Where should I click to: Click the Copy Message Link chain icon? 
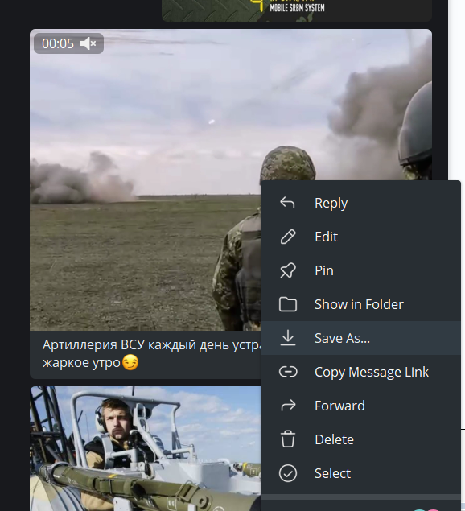(x=288, y=372)
